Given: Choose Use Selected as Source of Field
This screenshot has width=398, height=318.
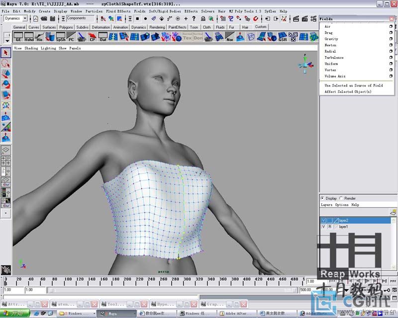Looking at the screenshot, I should [x=354, y=85].
